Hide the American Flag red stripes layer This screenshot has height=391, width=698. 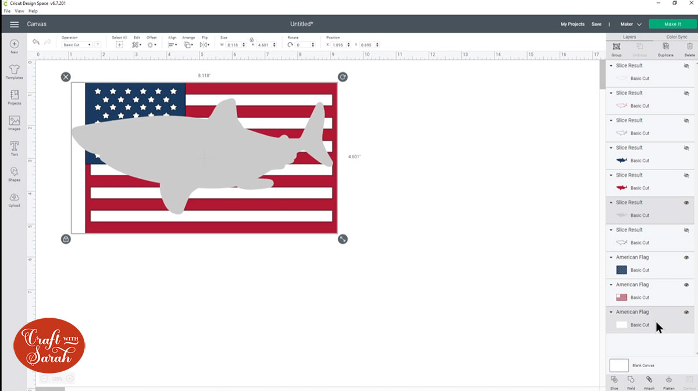click(686, 285)
